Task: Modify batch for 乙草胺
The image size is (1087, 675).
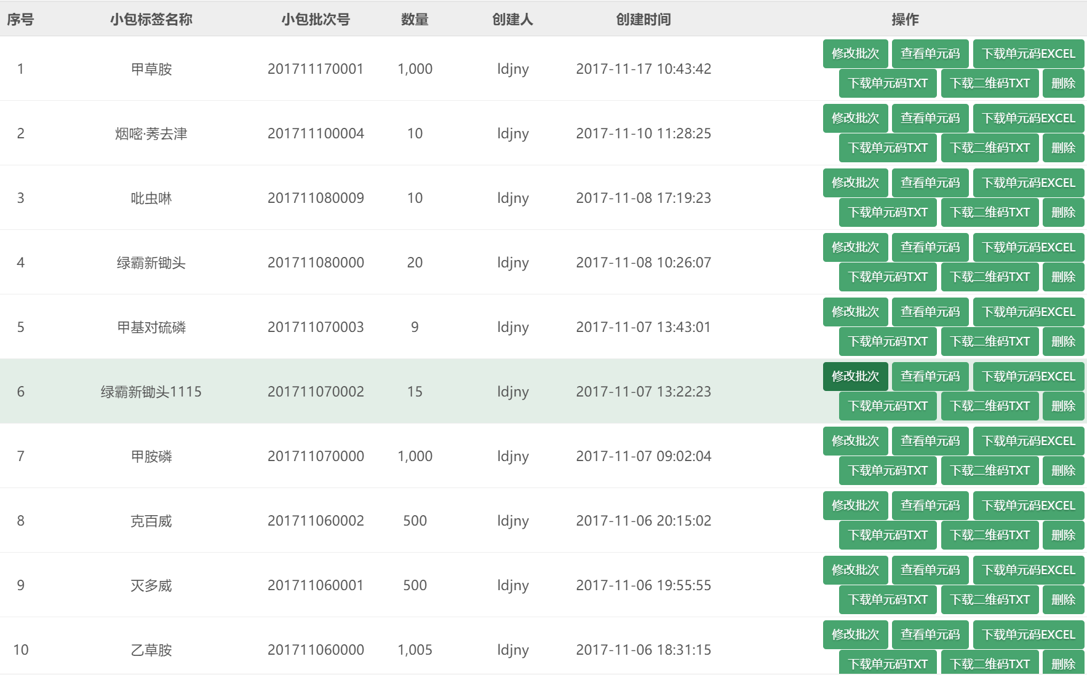Action: pyautogui.click(x=855, y=634)
